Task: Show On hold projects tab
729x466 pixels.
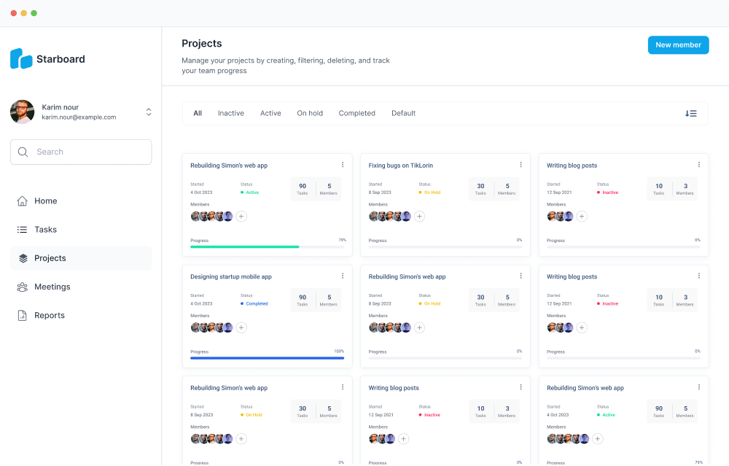Action: pyautogui.click(x=310, y=113)
